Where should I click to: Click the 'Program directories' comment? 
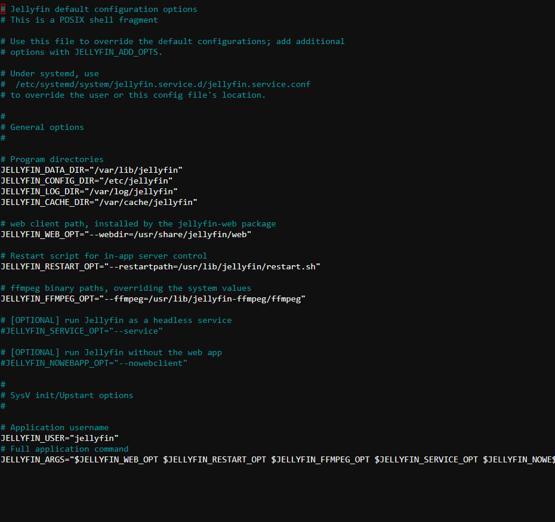click(x=52, y=159)
